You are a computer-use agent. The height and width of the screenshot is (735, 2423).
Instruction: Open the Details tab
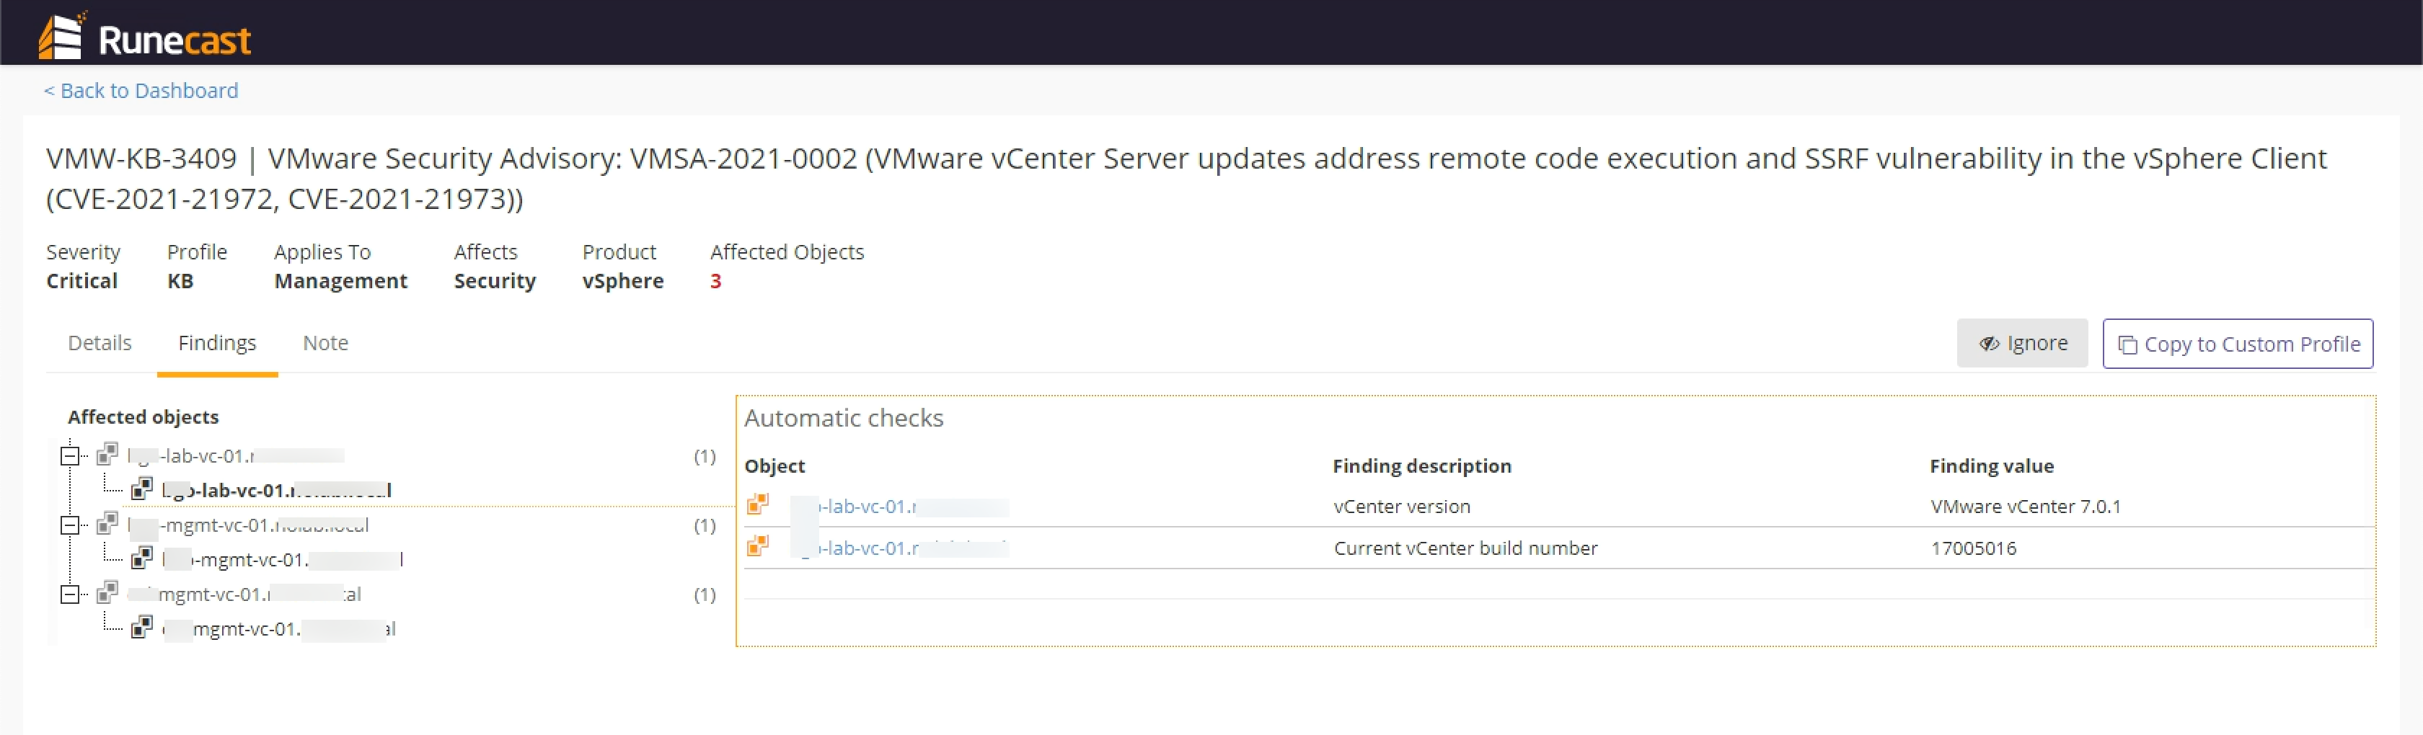100,343
